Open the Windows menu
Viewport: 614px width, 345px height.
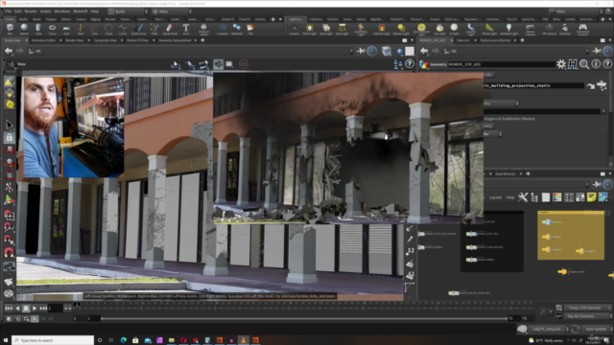pos(62,11)
